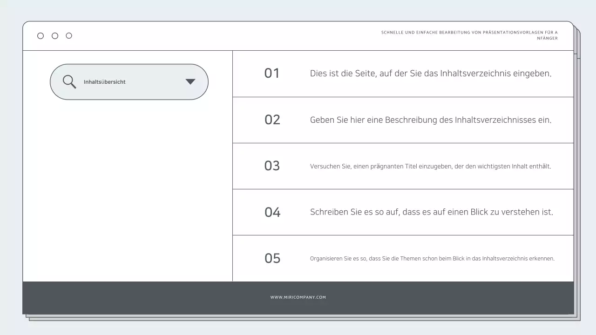Select row 02 with the Beschreibung text
Screen dimensions: 596x335
431,120
